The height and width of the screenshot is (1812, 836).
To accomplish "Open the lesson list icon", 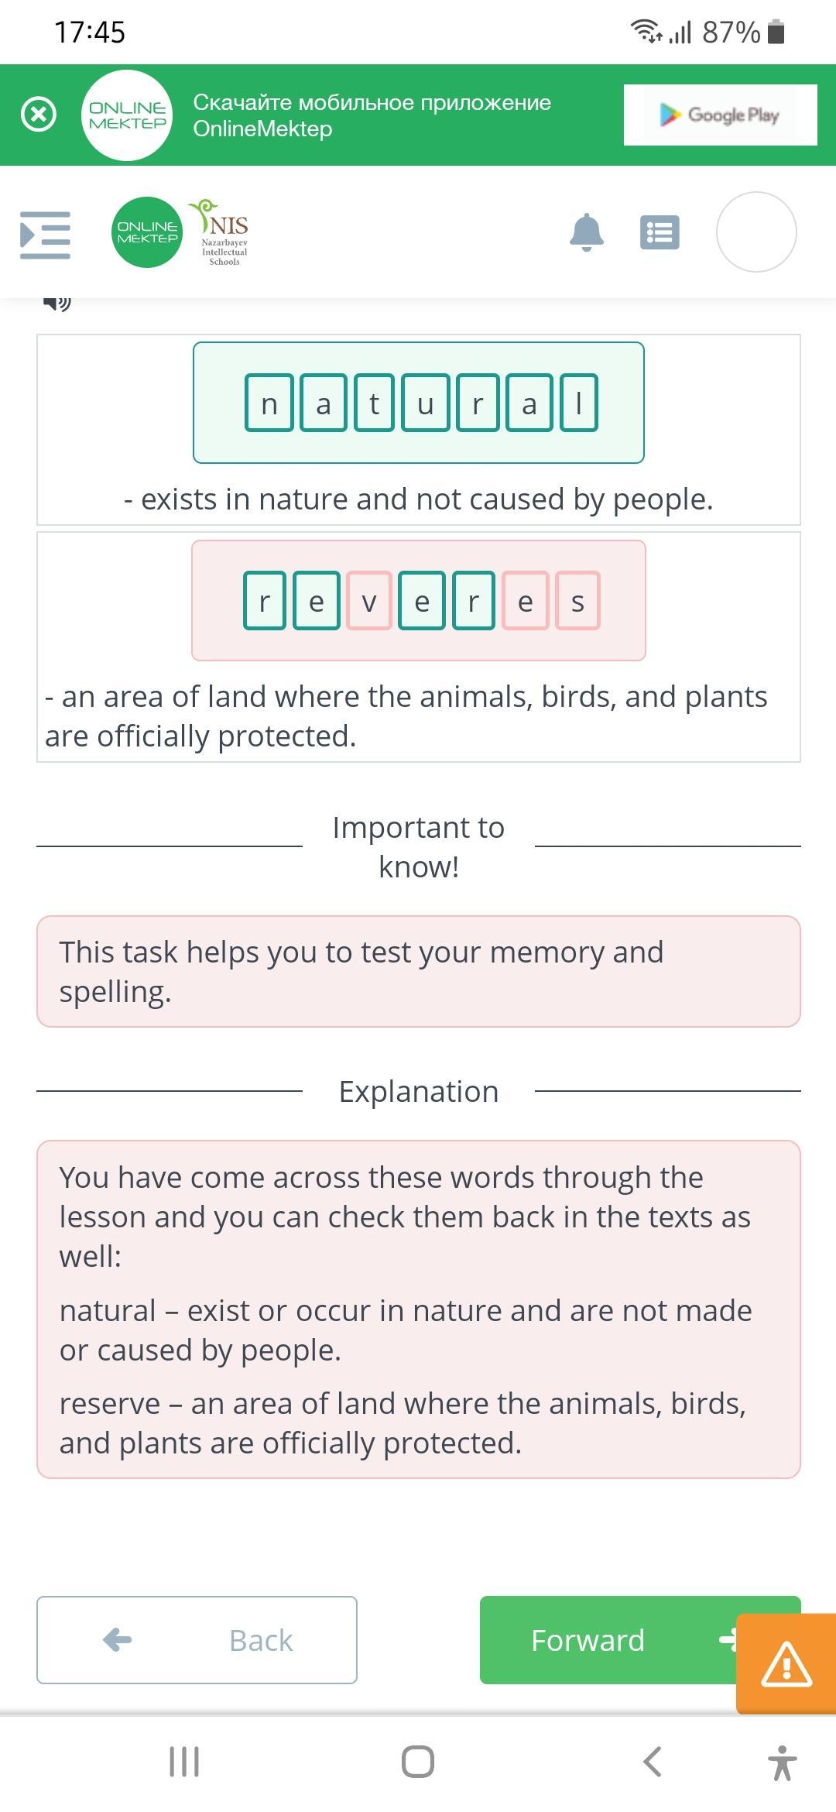I will [660, 232].
